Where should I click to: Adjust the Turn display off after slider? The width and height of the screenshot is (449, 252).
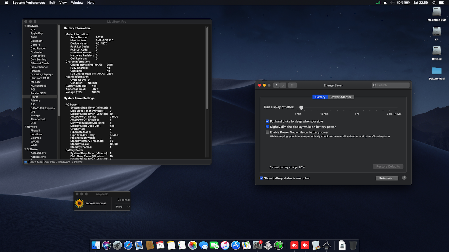click(x=301, y=108)
